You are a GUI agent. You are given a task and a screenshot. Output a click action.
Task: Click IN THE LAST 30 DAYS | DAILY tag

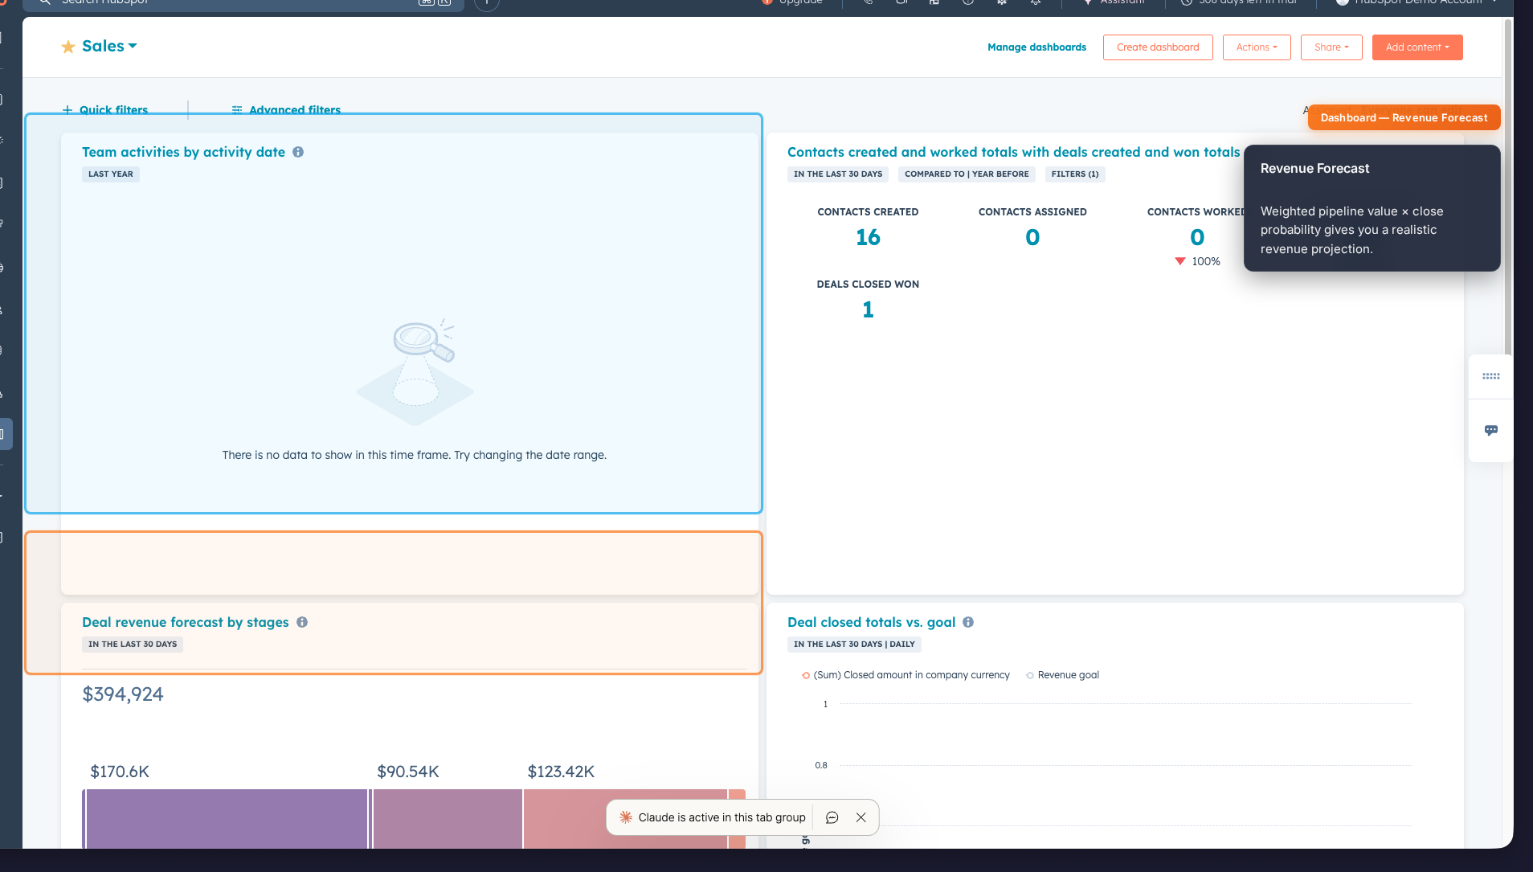tap(854, 645)
